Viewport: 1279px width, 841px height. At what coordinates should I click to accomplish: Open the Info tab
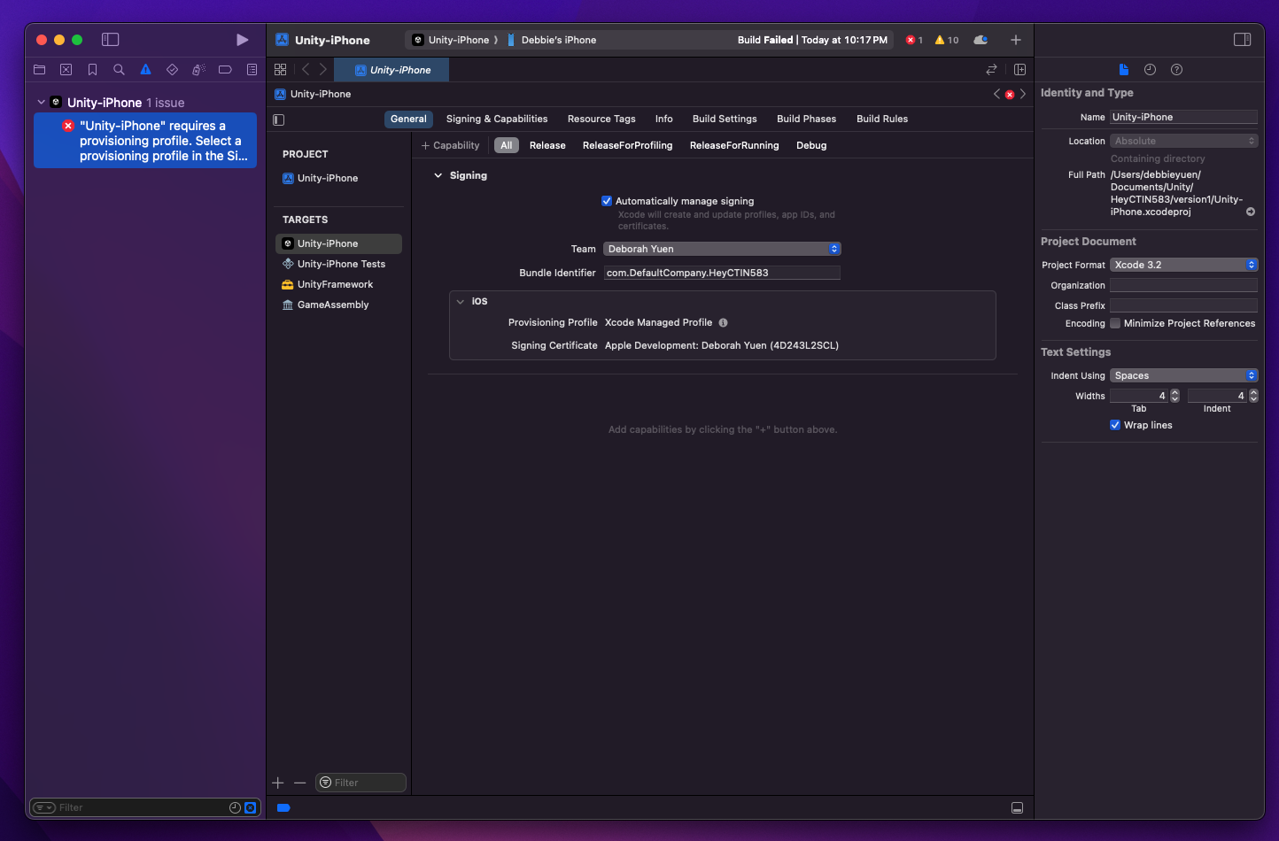coord(664,119)
